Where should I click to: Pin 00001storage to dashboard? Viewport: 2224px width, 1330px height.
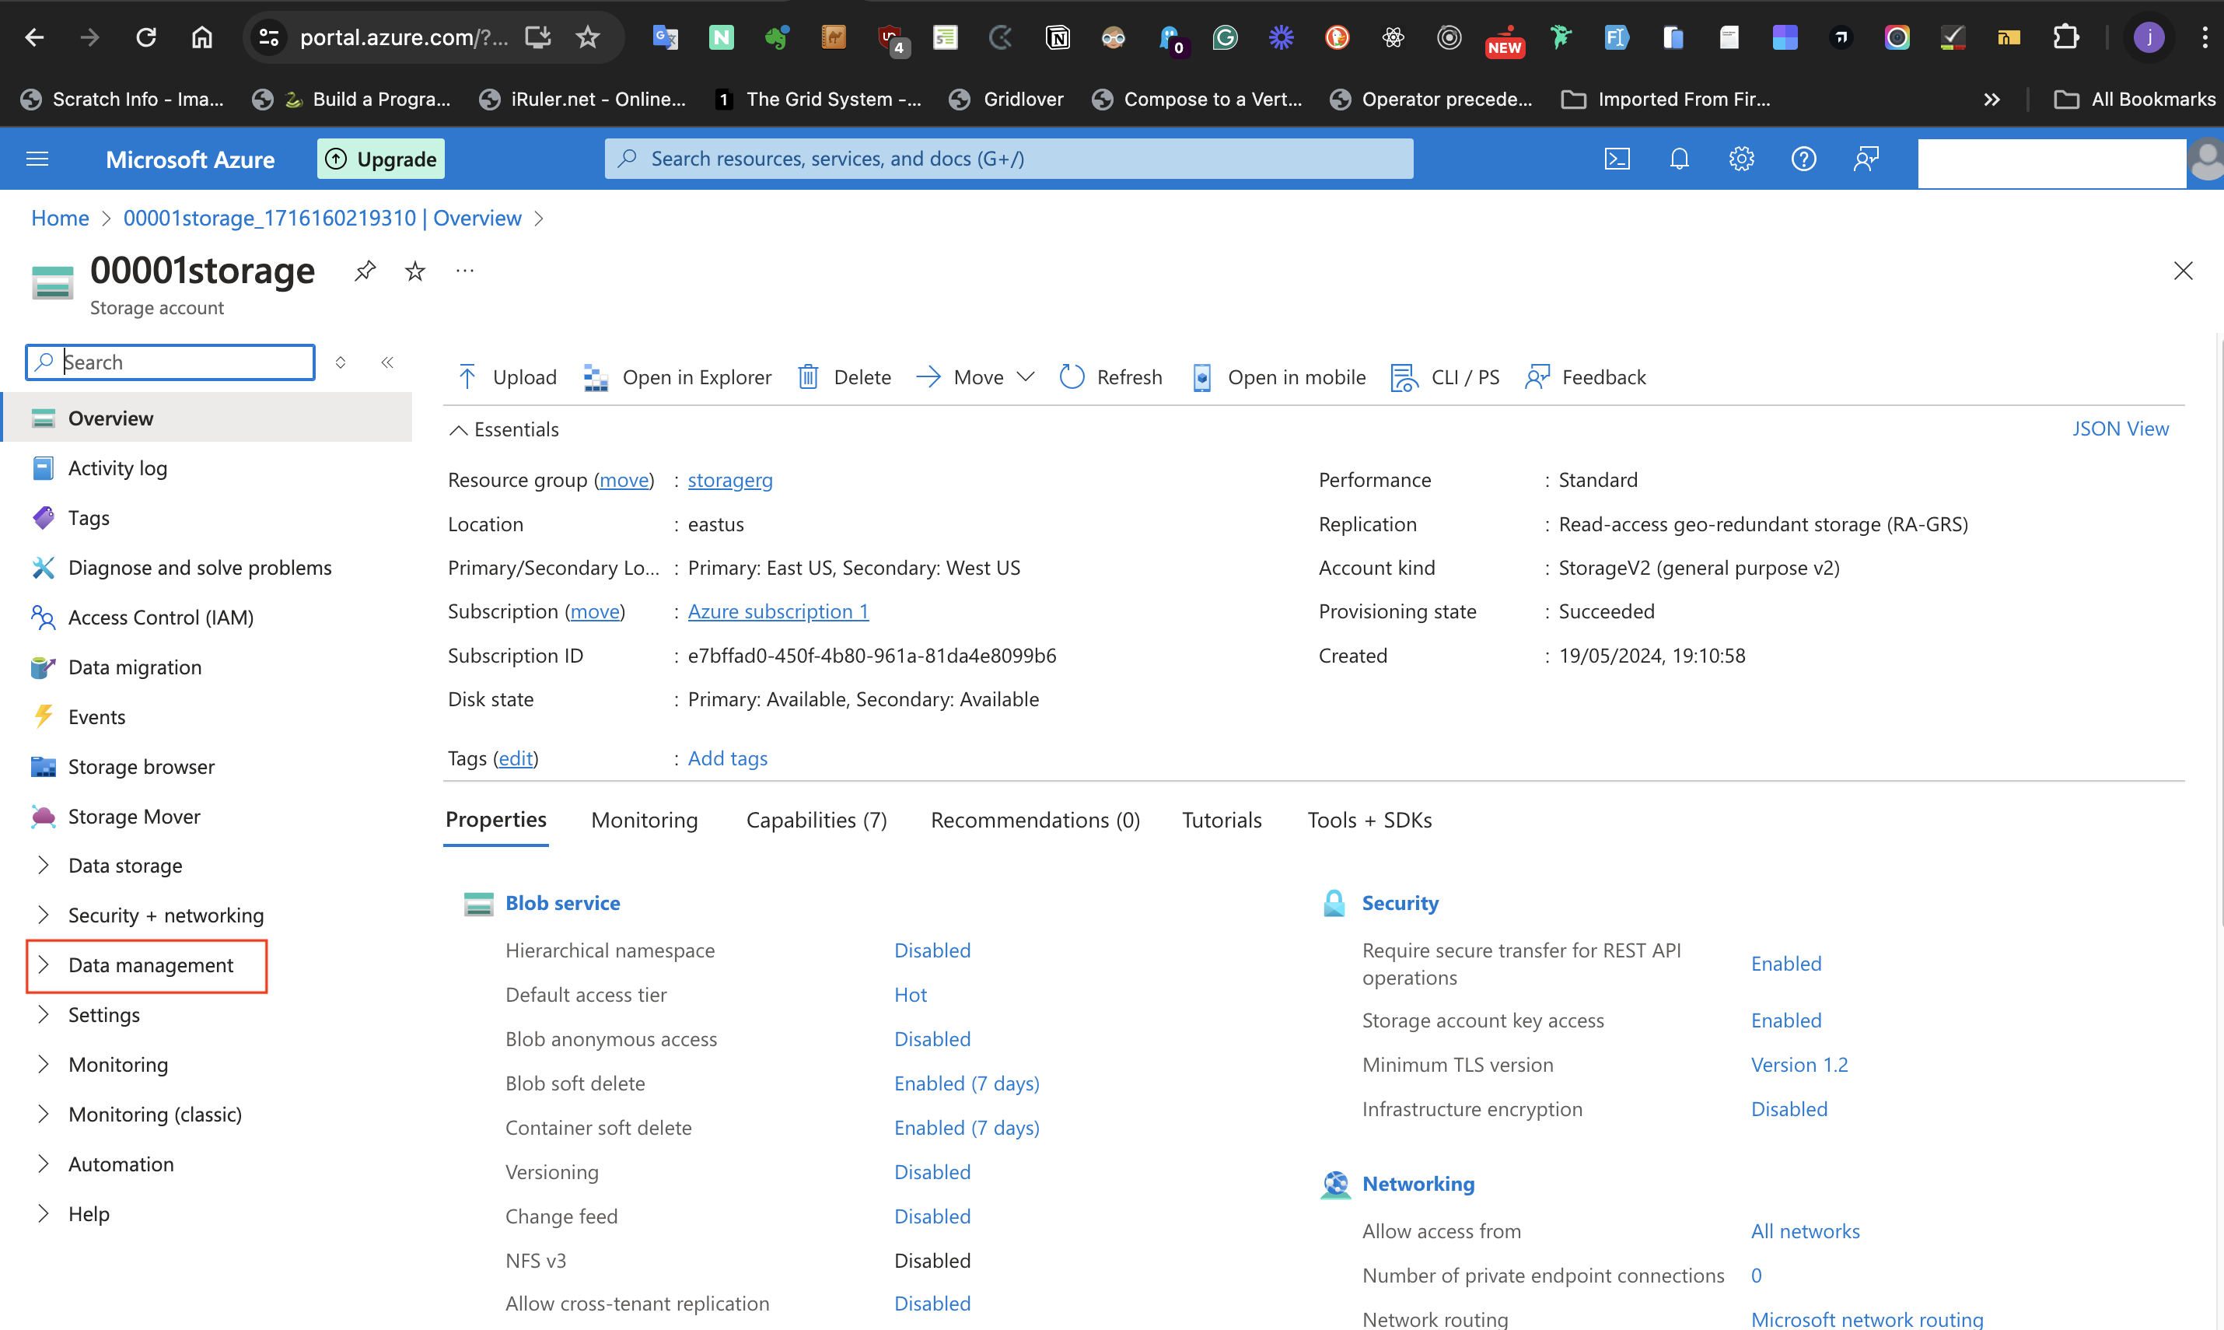click(x=365, y=271)
